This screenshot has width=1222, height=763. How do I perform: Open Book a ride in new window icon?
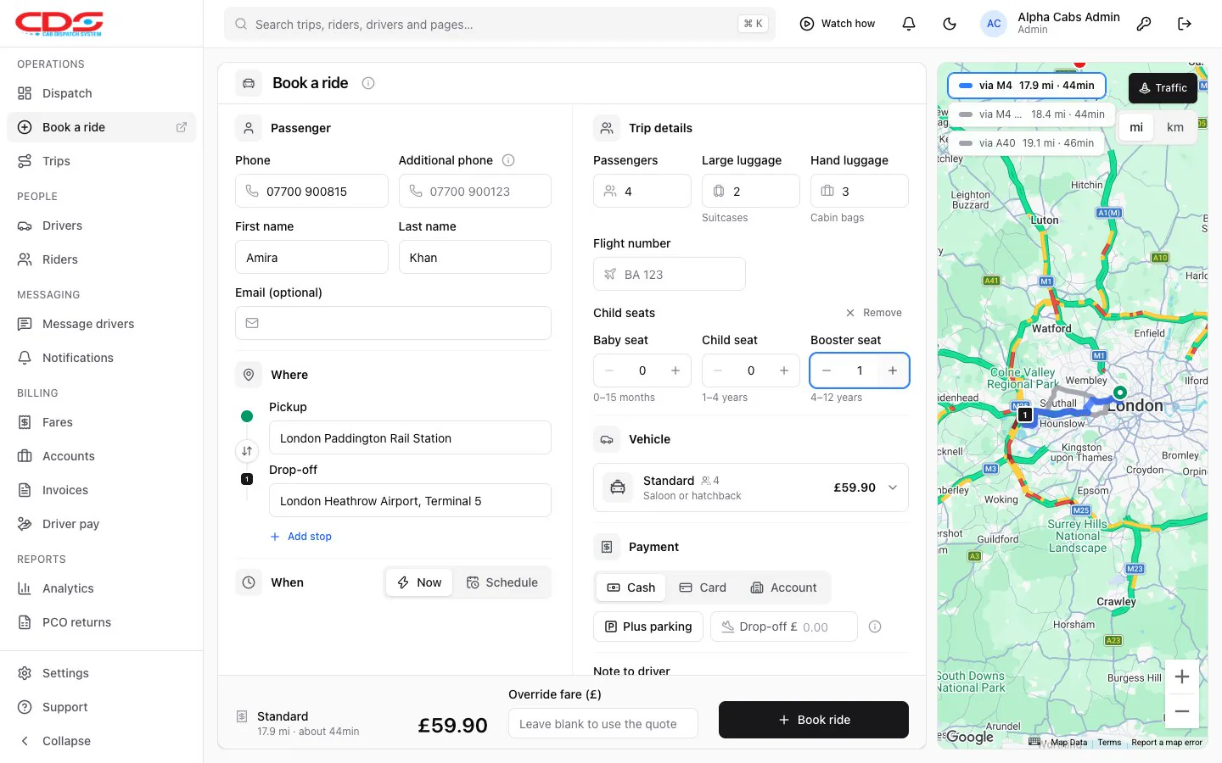182,127
